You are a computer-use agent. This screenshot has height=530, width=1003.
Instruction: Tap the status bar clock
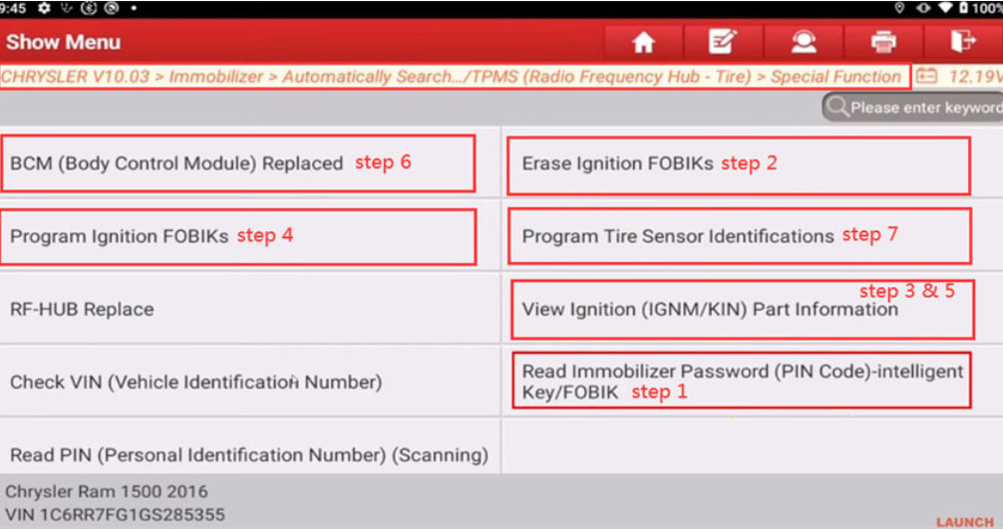click(13, 8)
